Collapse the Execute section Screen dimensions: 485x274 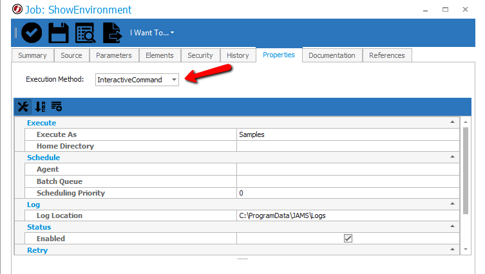click(452, 122)
